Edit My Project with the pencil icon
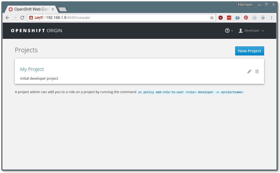This screenshot has height=173, width=280. (249, 71)
